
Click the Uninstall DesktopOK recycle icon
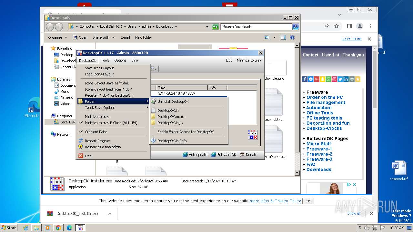[153, 101]
